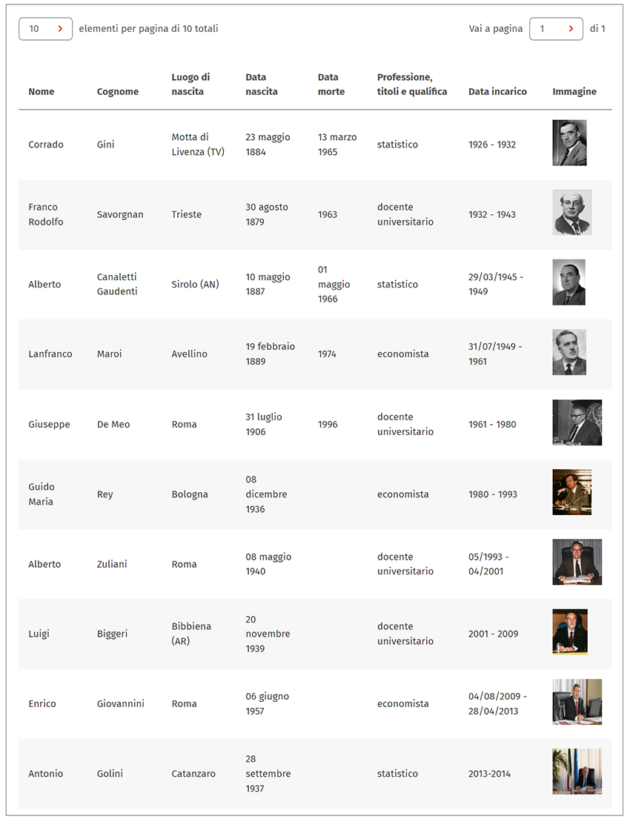Click the red chevron in the page number selector
The height and width of the screenshot is (822, 630).
pyautogui.click(x=571, y=29)
